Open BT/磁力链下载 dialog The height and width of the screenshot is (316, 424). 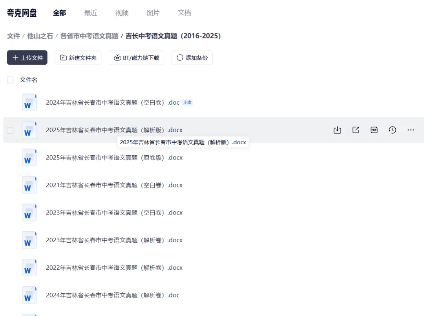coord(136,57)
